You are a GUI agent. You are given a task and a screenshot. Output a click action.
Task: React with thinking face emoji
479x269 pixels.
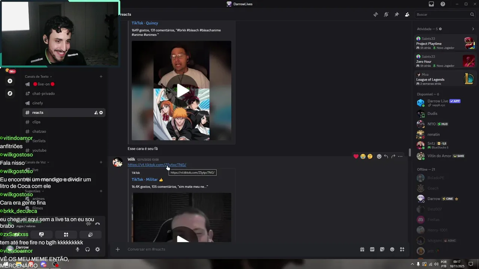coord(370,157)
